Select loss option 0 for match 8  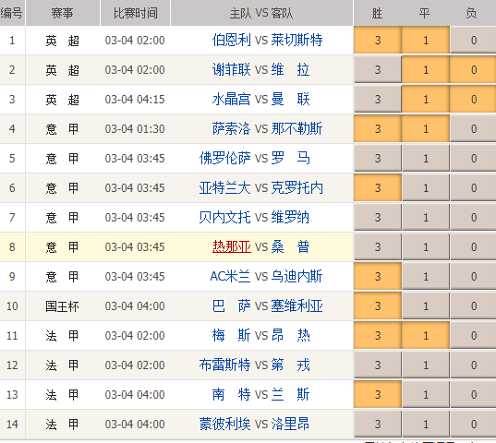474,246
